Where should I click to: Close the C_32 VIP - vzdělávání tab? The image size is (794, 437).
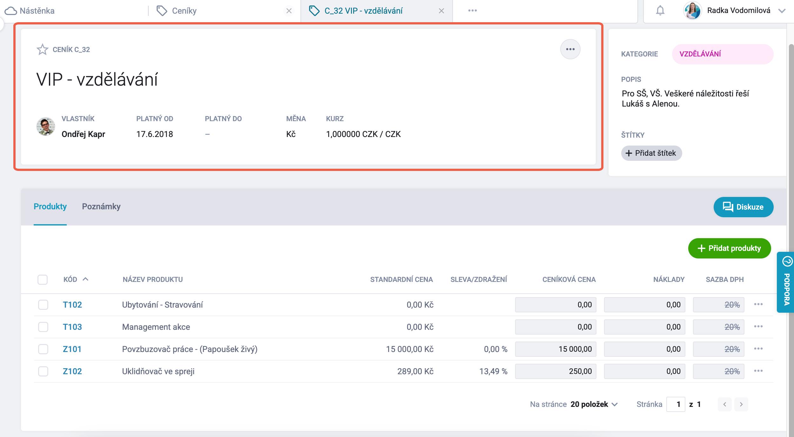tap(441, 11)
